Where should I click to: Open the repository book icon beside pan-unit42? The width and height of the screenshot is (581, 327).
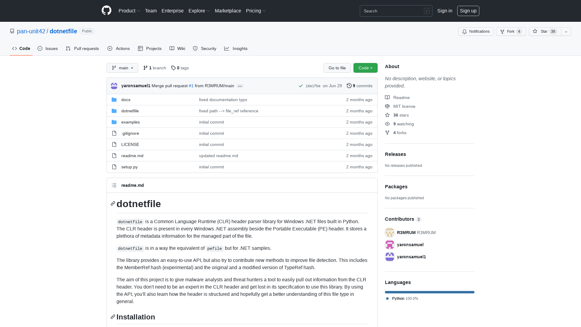tap(12, 31)
